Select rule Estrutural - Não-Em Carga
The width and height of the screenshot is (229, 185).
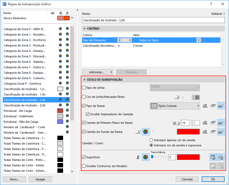point(36,122)
